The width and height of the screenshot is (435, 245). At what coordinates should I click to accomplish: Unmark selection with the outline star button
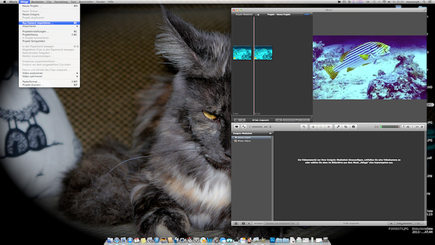(x=321, y=127)
